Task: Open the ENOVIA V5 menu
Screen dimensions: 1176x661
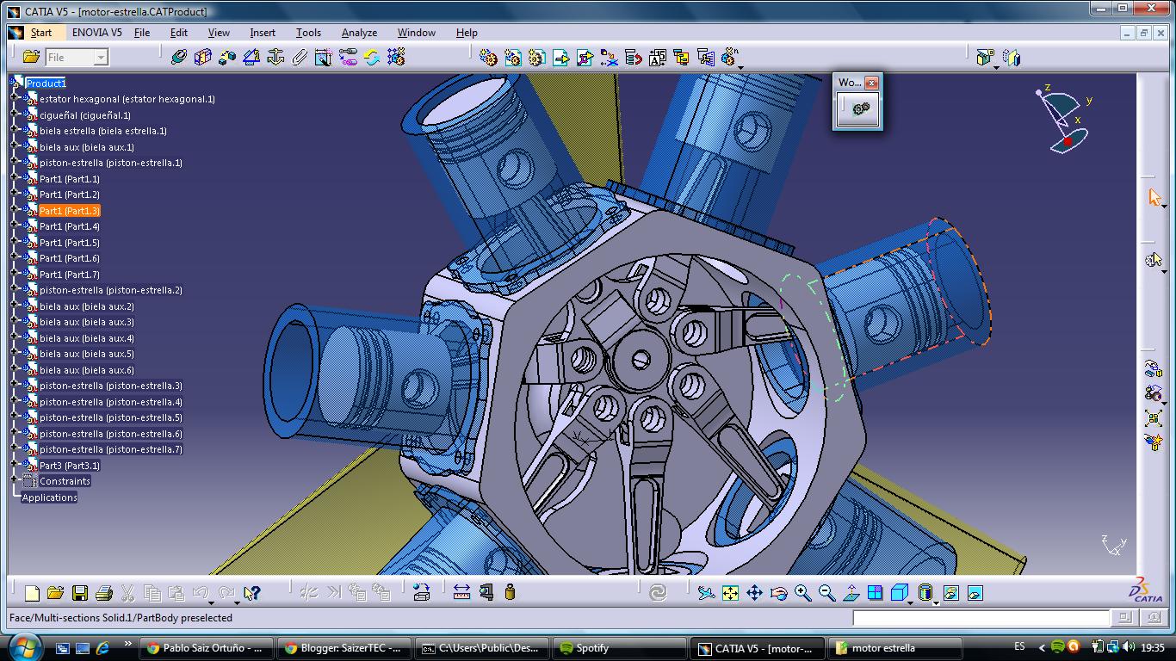Action: tap(96, 33)
